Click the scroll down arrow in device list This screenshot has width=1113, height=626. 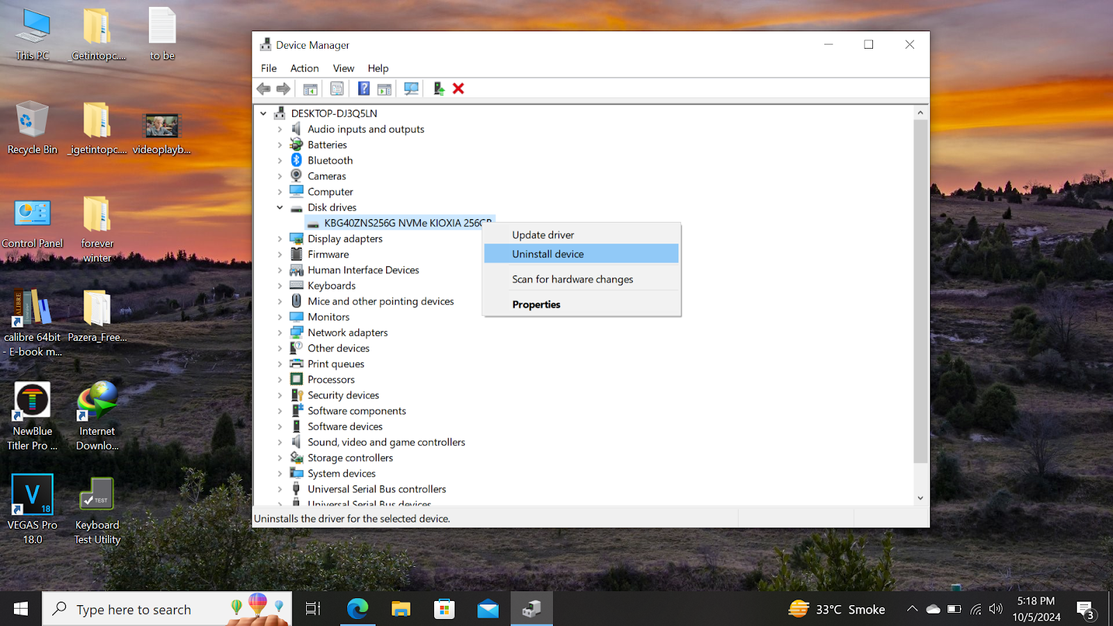tap(920, 498)
